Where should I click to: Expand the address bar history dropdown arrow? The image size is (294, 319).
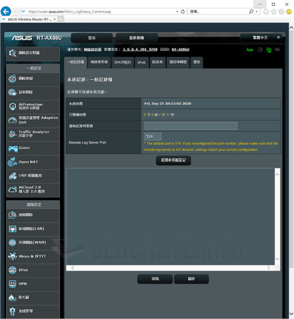pos(177,11)
